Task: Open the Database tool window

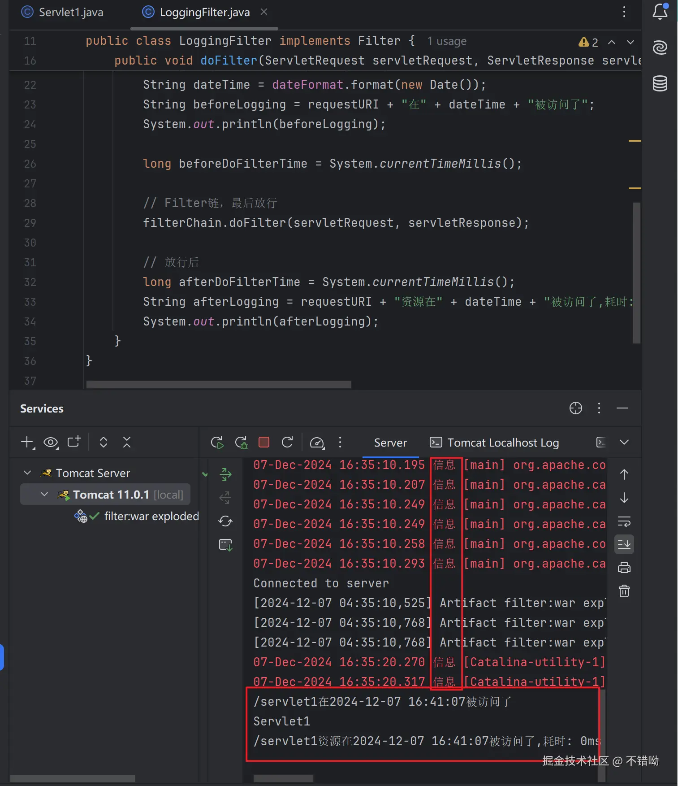Action: click(x=660, y=83)
